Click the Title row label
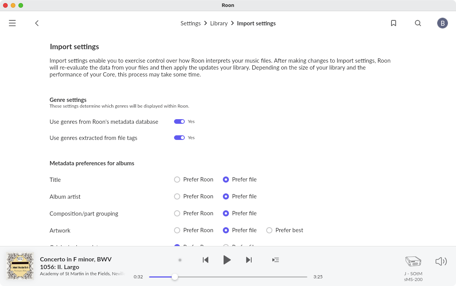456x286 pixels. tap(55, 180)
